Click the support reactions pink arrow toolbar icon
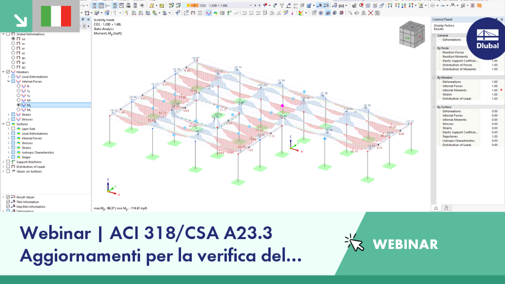This screenshot has width=505, height=284. 292,13
